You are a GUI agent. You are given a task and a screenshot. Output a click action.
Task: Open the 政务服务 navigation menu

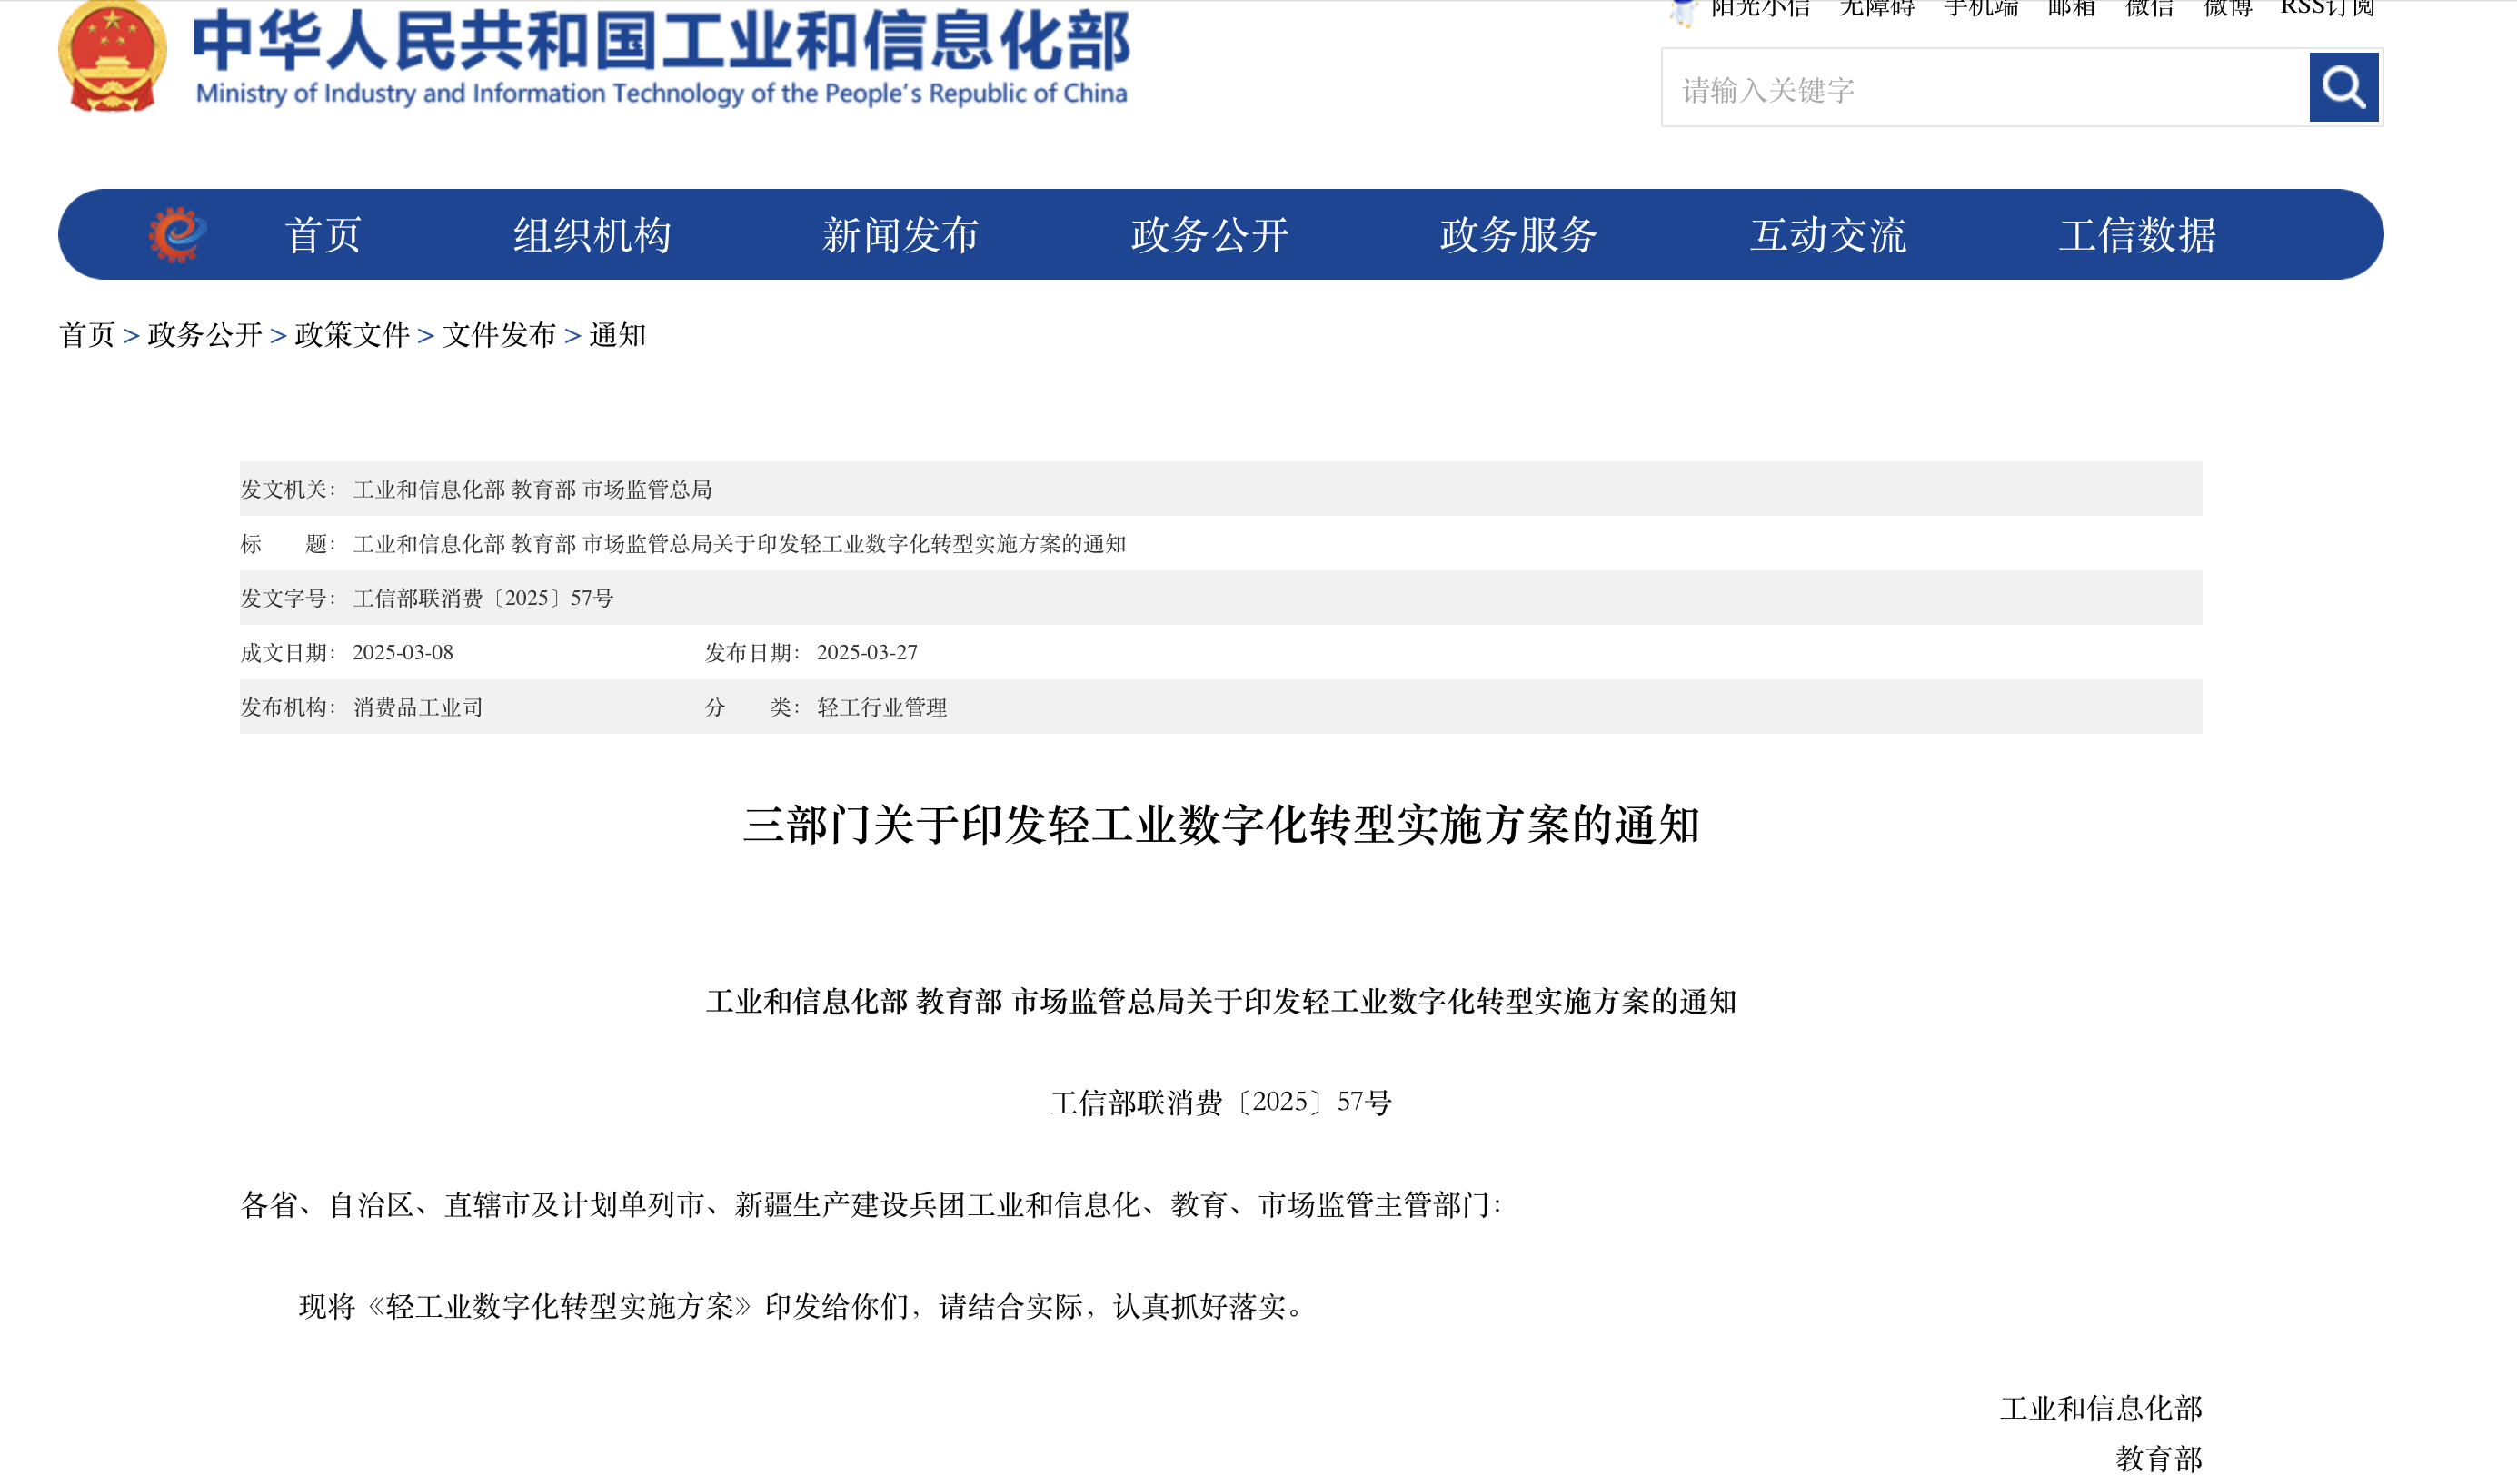(1518, 235)
